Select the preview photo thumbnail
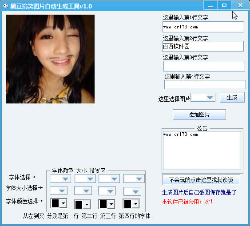This screenshot has height=226, width=250. point(50,59)
